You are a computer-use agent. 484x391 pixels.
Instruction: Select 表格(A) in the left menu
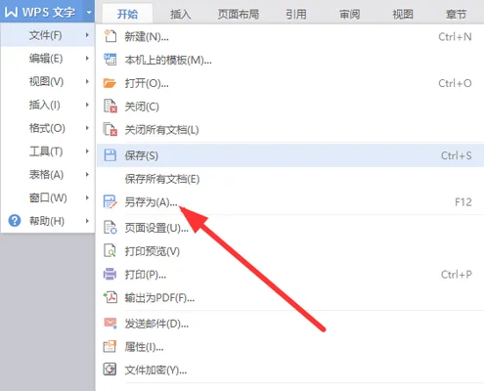click(x=48, y=174)
